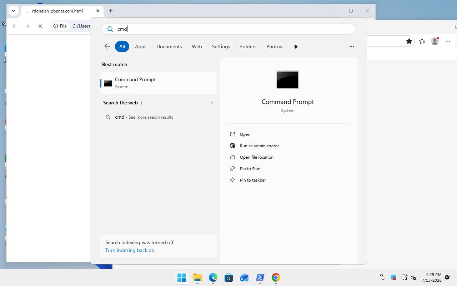Click the USB safely remove hardware tray icon

point(382,277)
